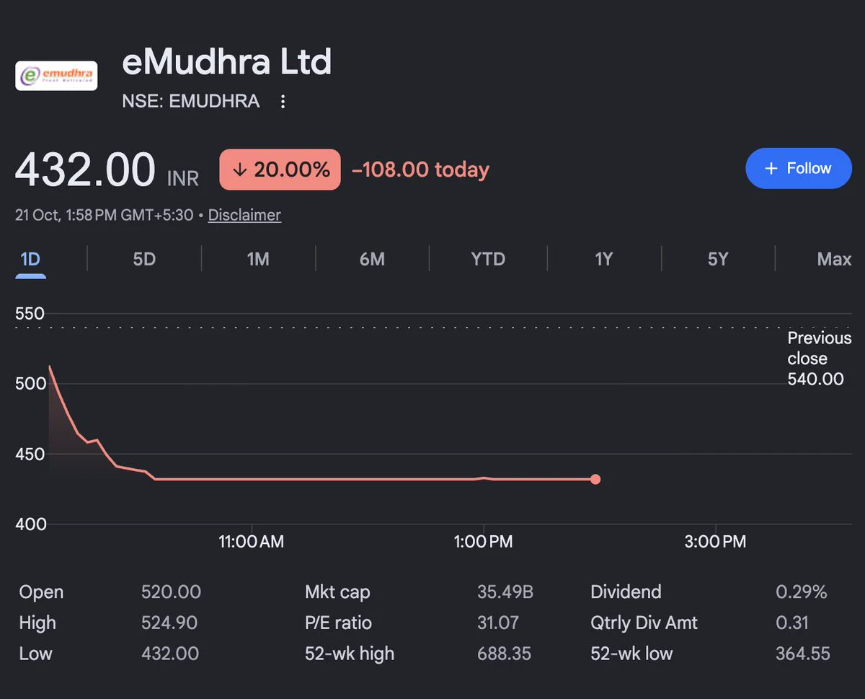865x699 pixels.
Task: Click the 11:00 AM axis label
Action: (x=251, y=542)
